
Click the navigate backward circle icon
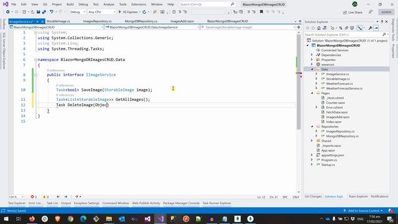click(x=8, y=12)
